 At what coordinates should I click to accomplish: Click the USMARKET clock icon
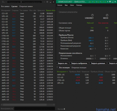(92, 15)
